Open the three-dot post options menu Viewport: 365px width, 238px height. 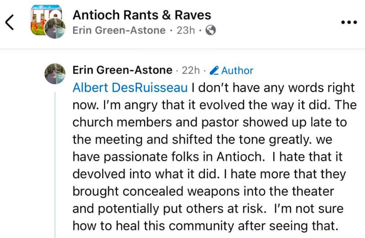point(349,22)
